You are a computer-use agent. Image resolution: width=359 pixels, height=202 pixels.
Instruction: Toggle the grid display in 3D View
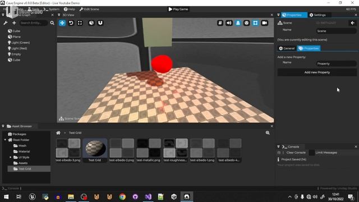(220, 23)
